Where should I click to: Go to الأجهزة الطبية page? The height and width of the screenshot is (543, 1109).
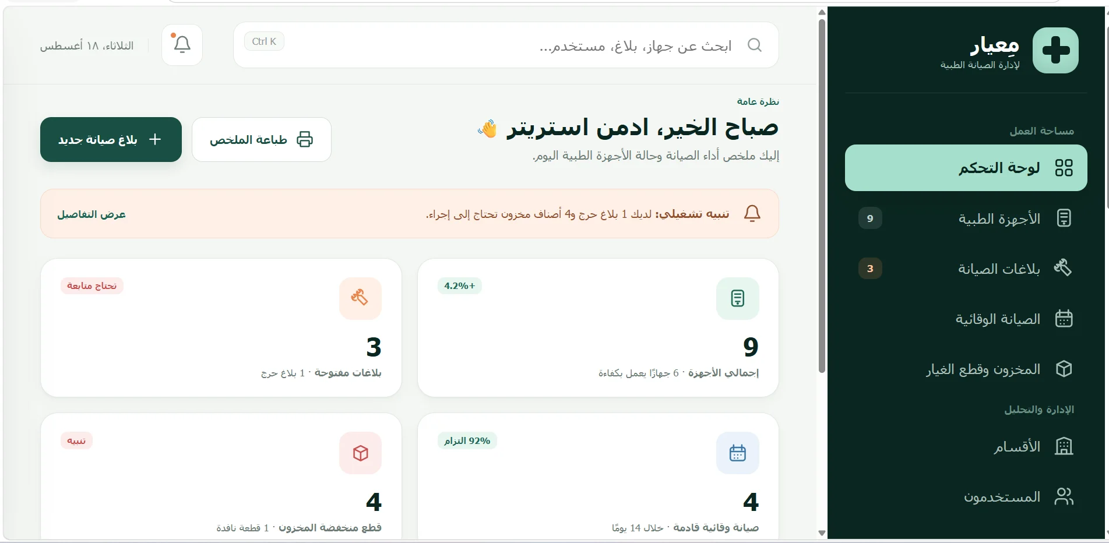966,218
